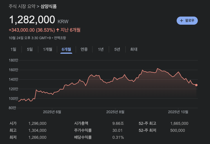Show the 1개월 chart view
The width and height of the screenshot is (210, 144).
click(x=48, y=49)
